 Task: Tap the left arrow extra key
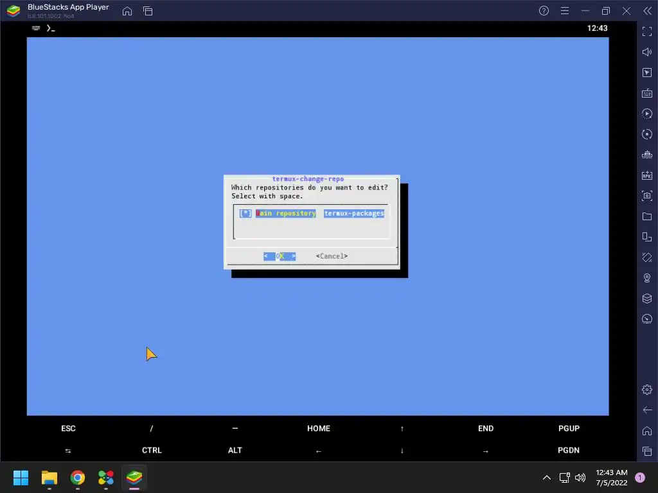click(319, 451)
